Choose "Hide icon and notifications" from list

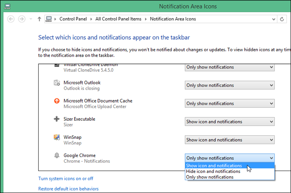click(214, 171)
